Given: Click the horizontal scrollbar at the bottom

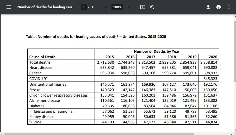Looking at the screenshot, I should tap(117, 134).
